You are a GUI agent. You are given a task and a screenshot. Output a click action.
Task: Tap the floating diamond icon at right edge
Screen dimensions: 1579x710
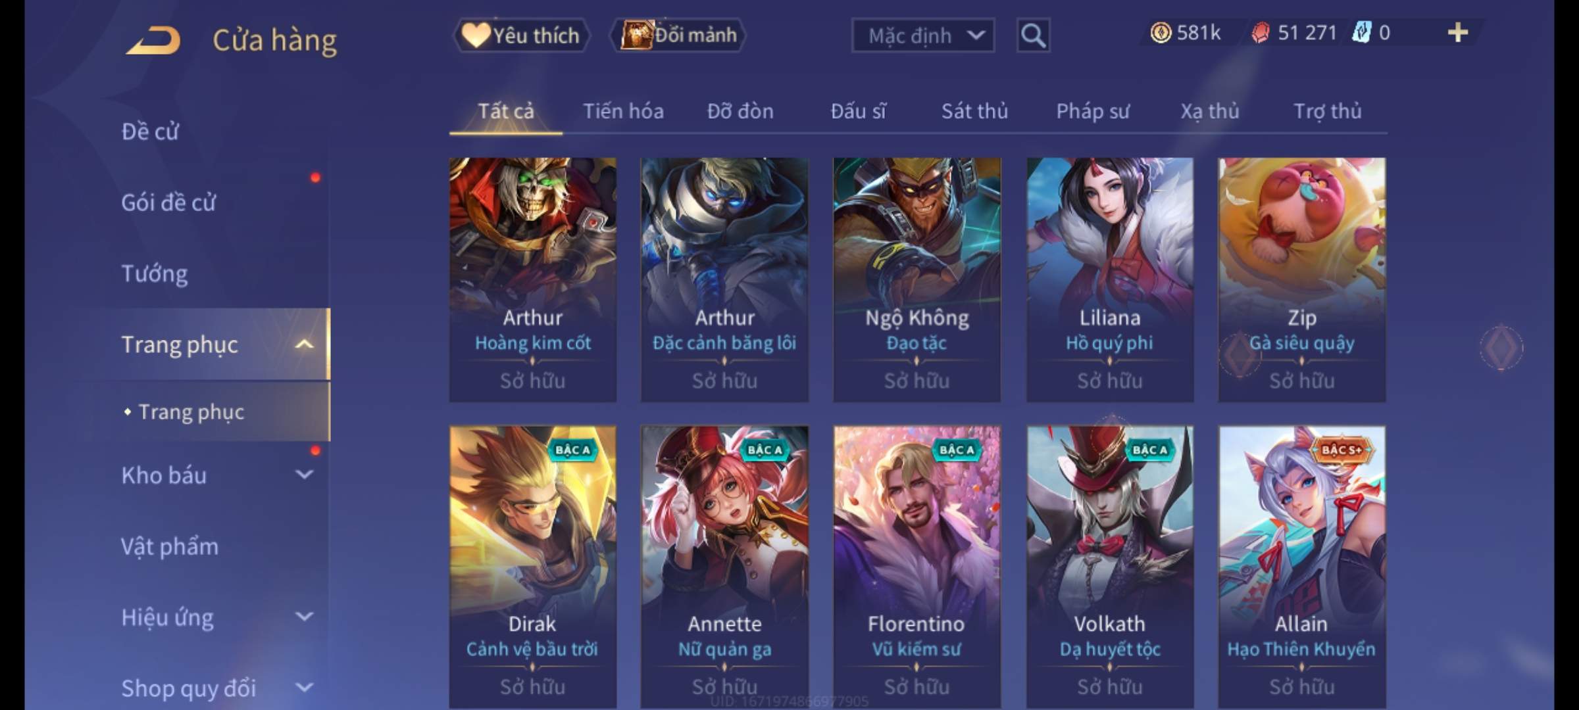1501,347
